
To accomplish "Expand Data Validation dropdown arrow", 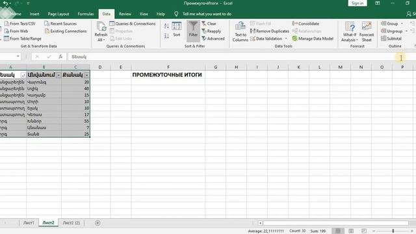I will [286, 38].
